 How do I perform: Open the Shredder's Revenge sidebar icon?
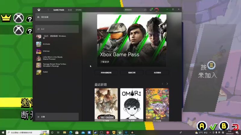pyautogui.click(x=39, y=65)
